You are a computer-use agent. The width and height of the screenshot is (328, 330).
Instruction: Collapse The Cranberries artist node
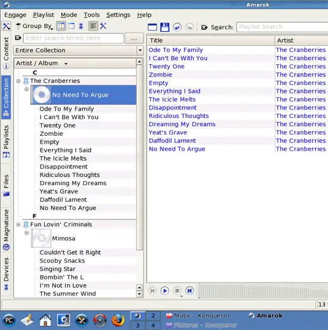[x=18, y=81]
